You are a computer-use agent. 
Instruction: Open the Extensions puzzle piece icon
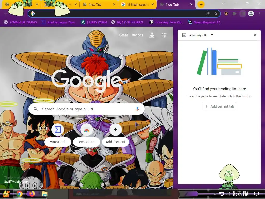234,13
